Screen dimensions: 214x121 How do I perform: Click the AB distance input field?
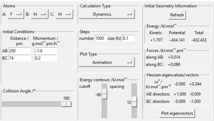click(20, 51)
